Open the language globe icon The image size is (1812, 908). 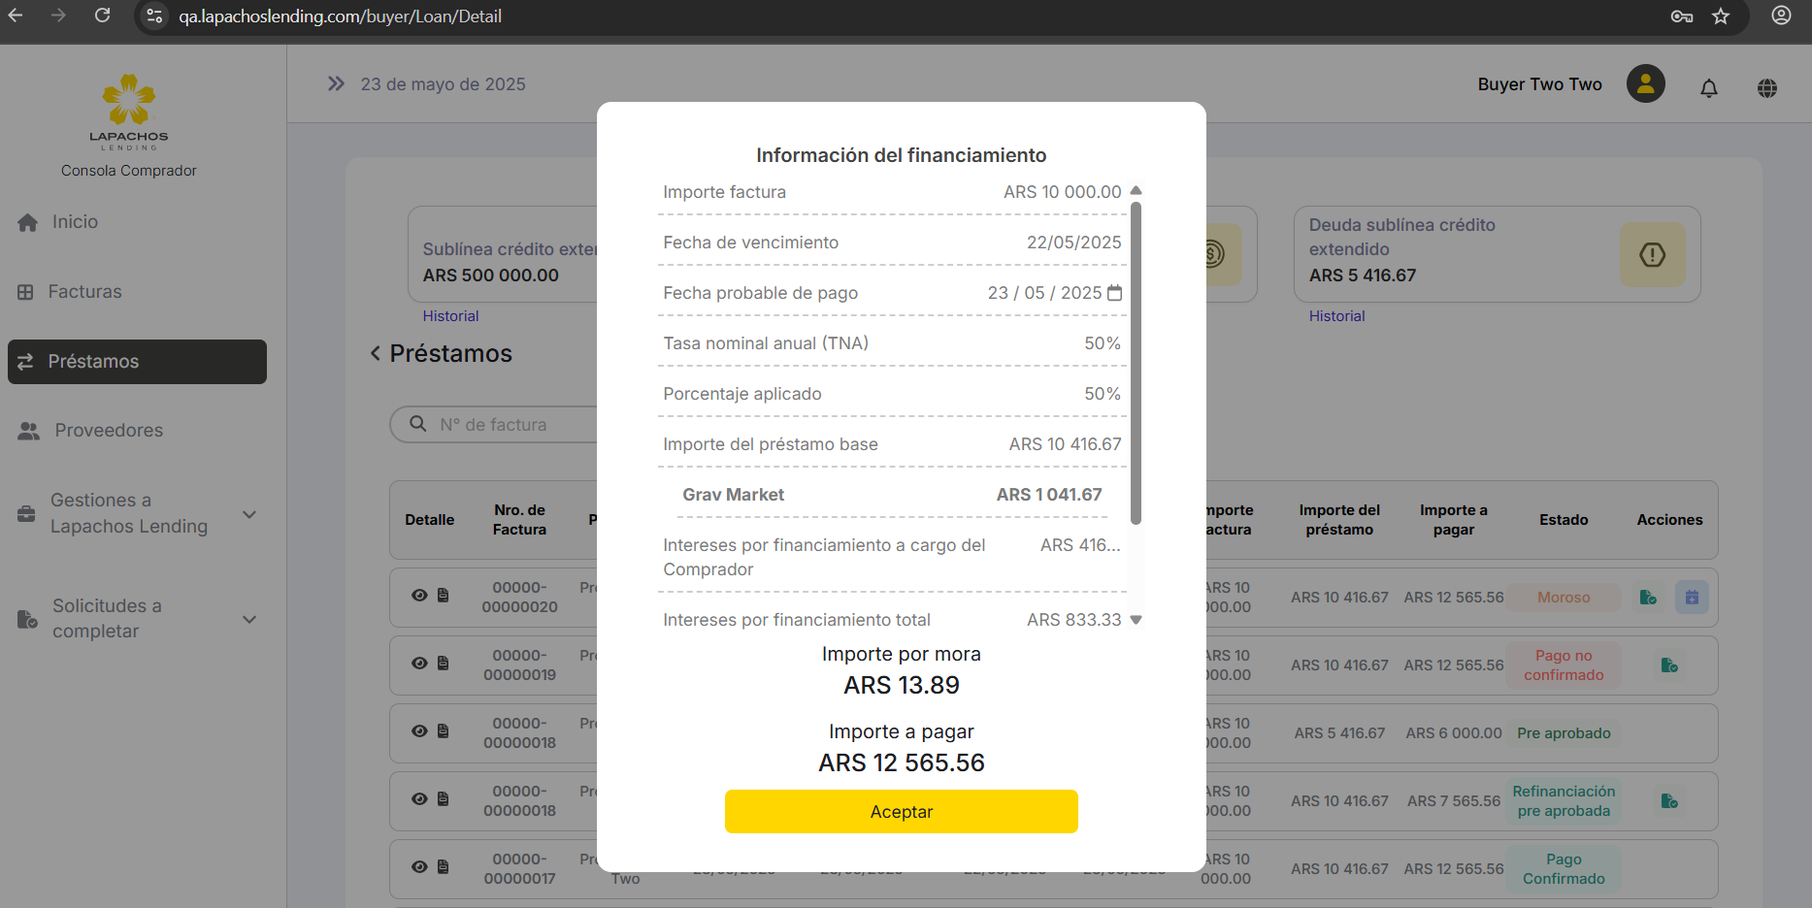[x=1766, y=88]
